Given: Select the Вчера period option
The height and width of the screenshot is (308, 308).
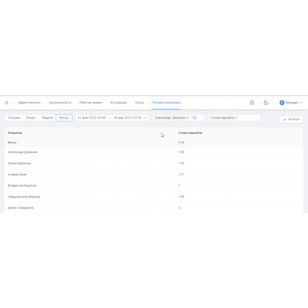Looking at the screenshot, I should 31,118.
